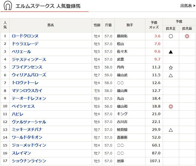Open horse ロードクロンヌ
Viewport: 196px width, 166px height.
[x=25, y=36]
